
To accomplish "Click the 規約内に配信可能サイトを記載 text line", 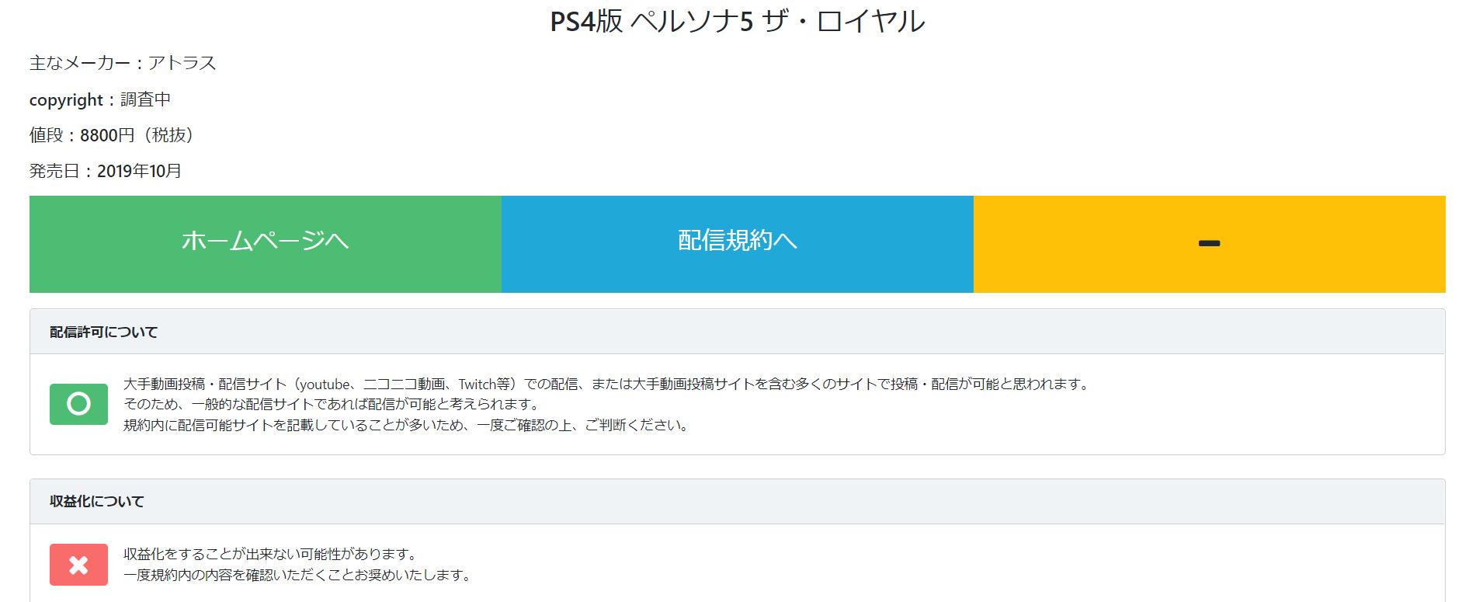I will pos(407,425).
